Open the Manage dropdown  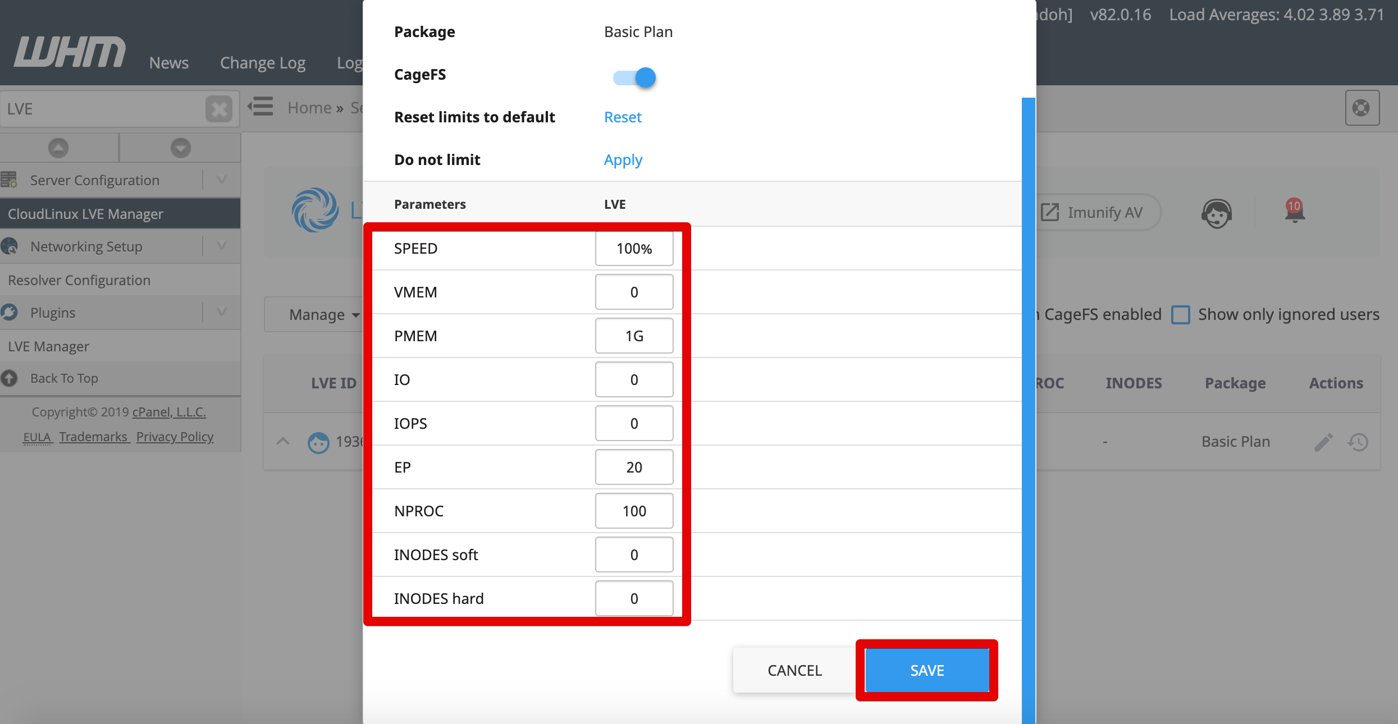tap(323, 315)
